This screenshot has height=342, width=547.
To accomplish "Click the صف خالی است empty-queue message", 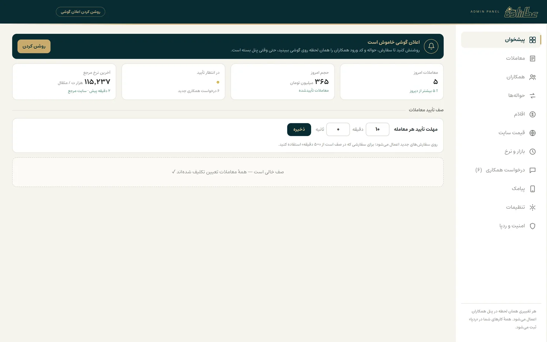I will 228,172.
